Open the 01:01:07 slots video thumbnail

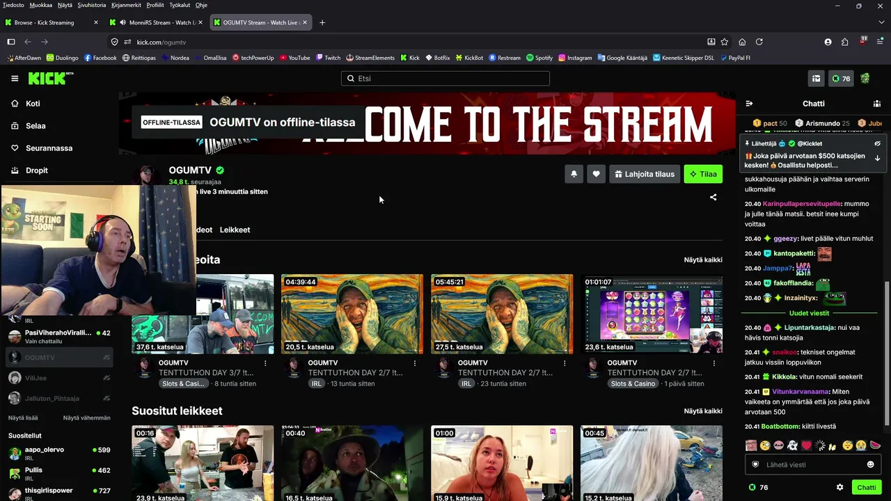click(x=652, y=314)
